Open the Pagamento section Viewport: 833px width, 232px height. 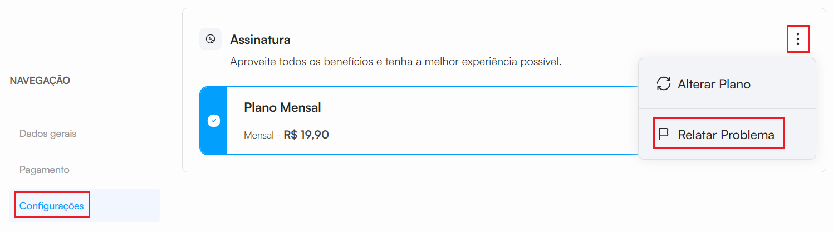(x=45, y=170)
